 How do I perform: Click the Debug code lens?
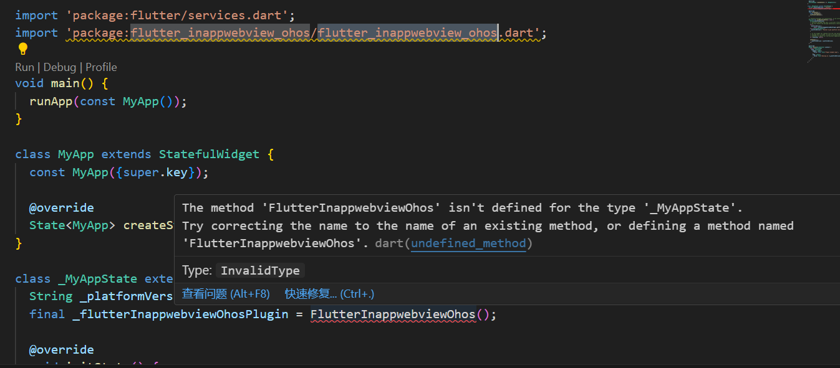59,67
